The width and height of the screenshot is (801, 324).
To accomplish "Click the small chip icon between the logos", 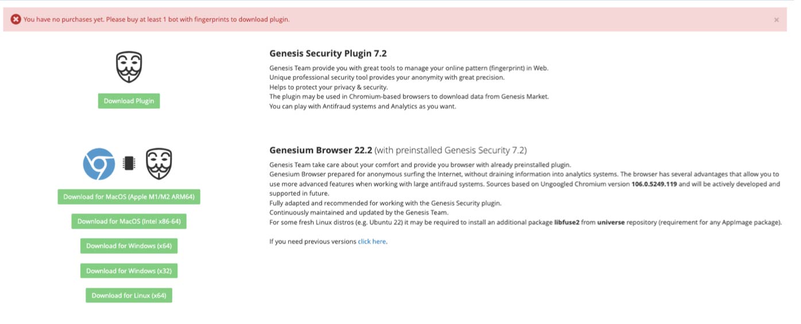I will coord(130,164).
